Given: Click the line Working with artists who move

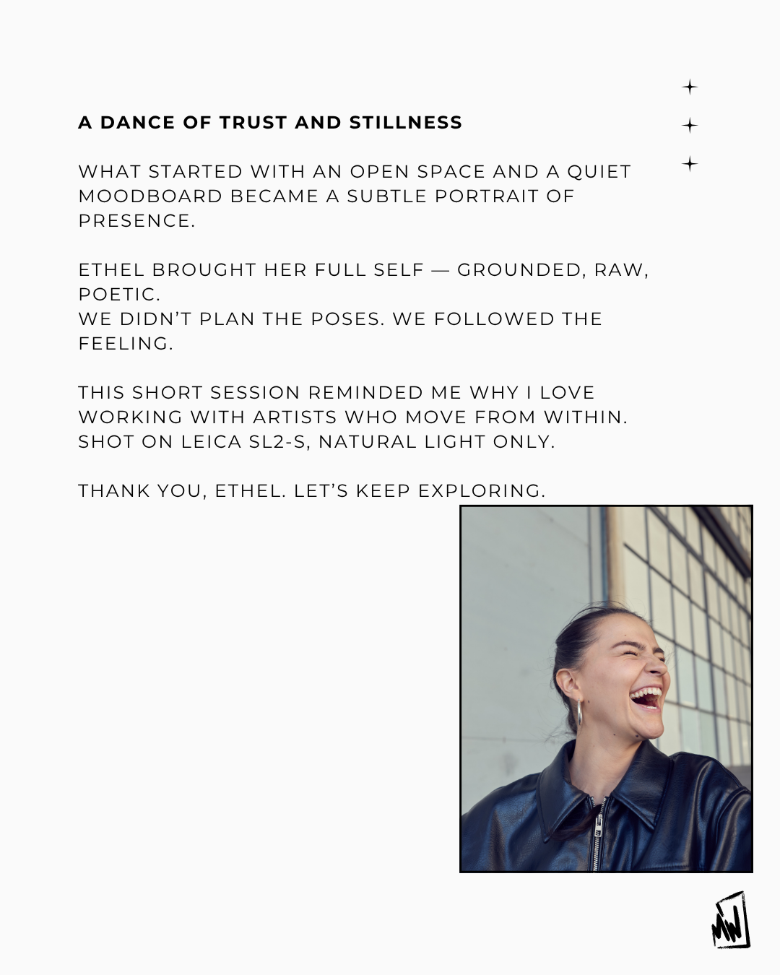Looking at the screenshot, I should click(352, 417).
